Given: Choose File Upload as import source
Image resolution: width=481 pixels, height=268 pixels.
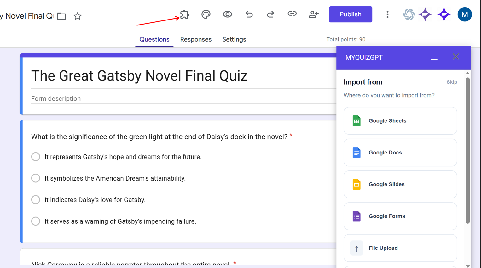Looking at the screenshot, I should tap(400, 248).
